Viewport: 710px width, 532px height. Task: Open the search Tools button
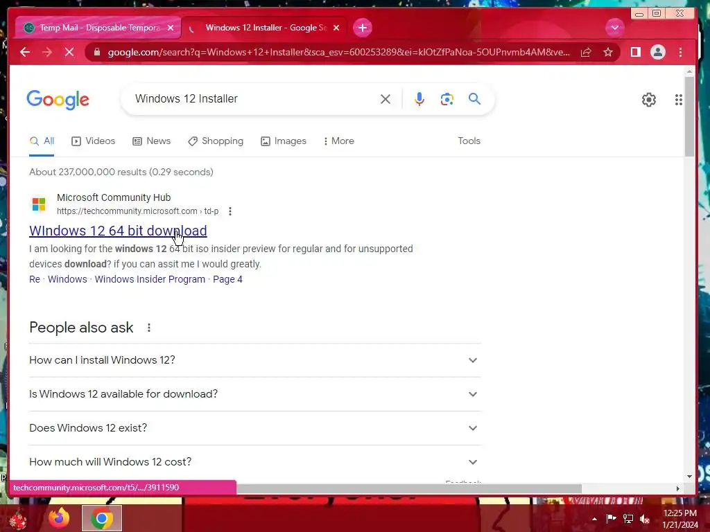(469, 141)
